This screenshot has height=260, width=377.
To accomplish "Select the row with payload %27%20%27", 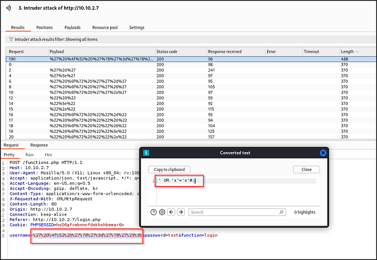I will click(190, 70).
